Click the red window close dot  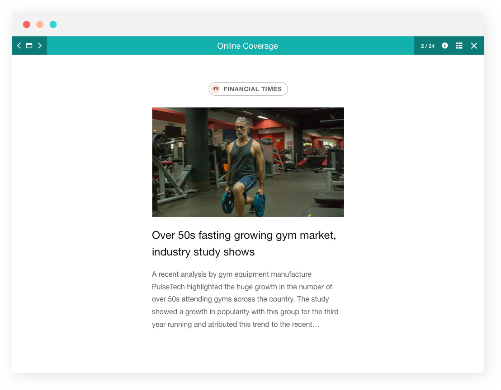27,24
